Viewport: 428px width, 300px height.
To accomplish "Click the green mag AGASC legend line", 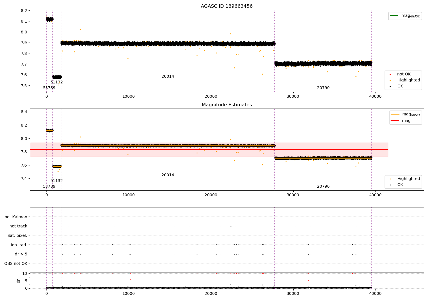I will tap(394, 16).
